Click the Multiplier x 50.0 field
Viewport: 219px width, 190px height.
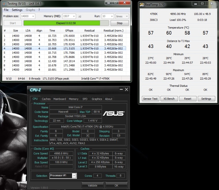point(61,158)
